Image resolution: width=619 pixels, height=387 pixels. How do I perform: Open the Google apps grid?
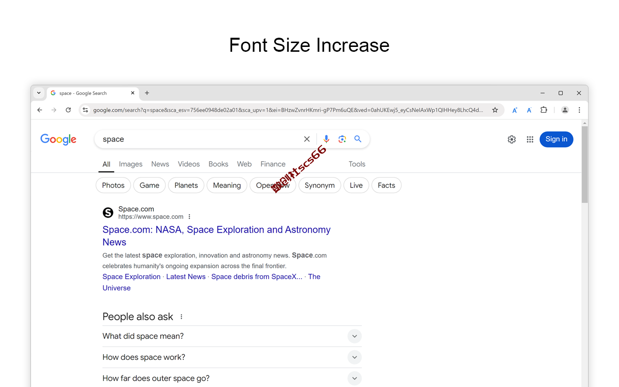[530, 139]
